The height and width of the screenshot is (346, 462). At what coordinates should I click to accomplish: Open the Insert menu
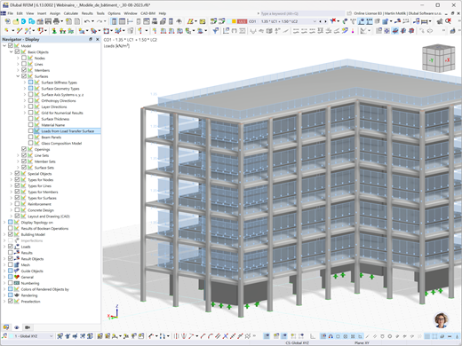pyautogui.click(x=42, y=13)
